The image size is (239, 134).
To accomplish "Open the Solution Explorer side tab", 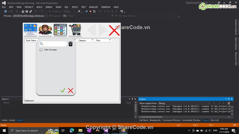I will pos(236,27).
